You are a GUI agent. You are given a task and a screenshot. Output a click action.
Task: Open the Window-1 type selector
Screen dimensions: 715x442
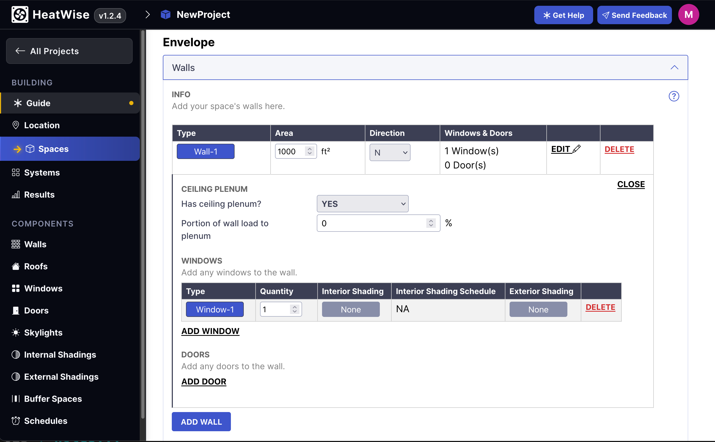click(215, 309)
